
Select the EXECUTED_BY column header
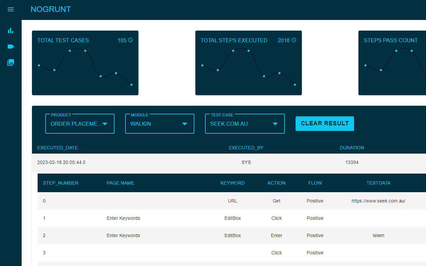(246, 148)
